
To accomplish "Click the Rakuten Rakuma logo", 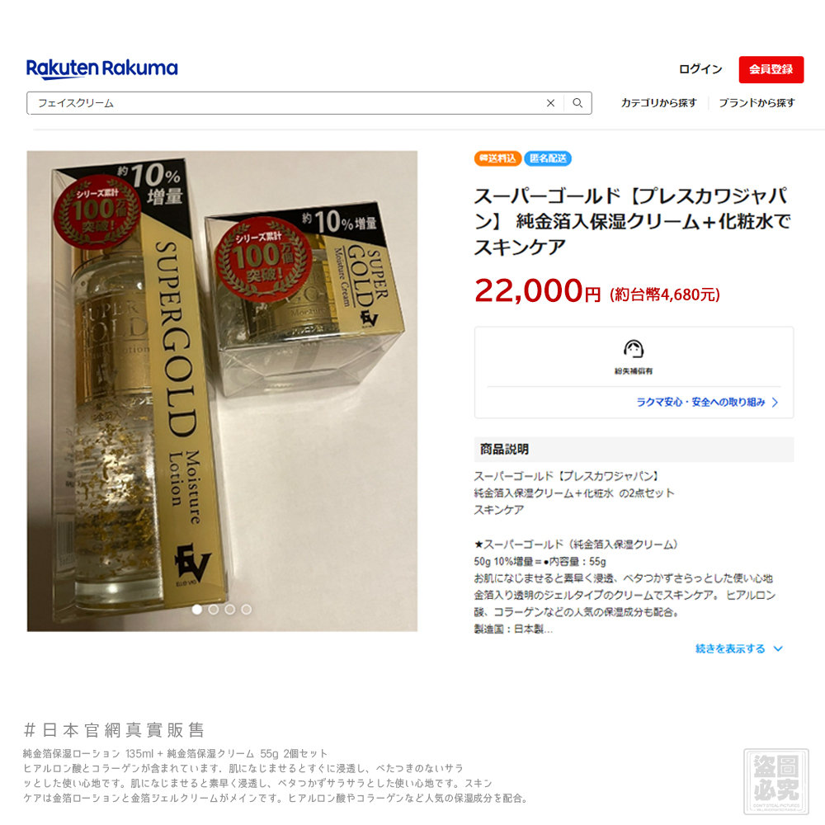I will pos(102,69).
